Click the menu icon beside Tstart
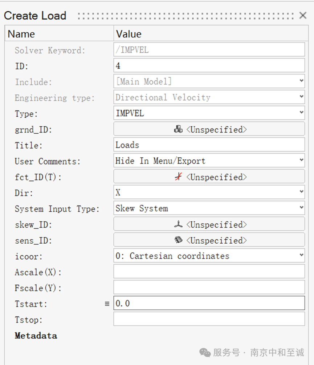This screenshot has width=314, height=365. [x=107, y=304]
